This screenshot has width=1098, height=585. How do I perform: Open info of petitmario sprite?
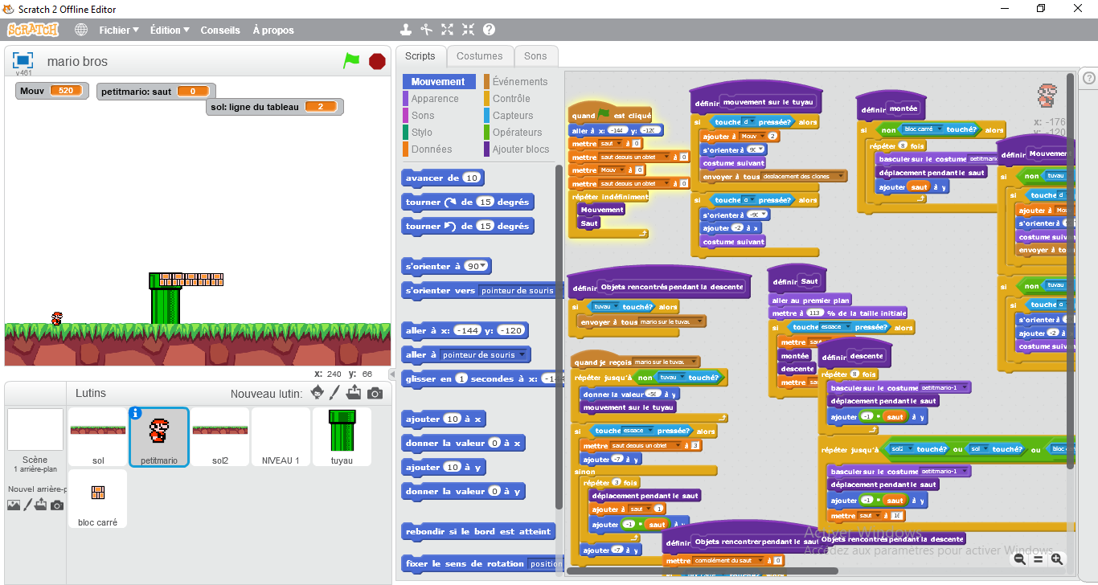click(x=135, y=412)
